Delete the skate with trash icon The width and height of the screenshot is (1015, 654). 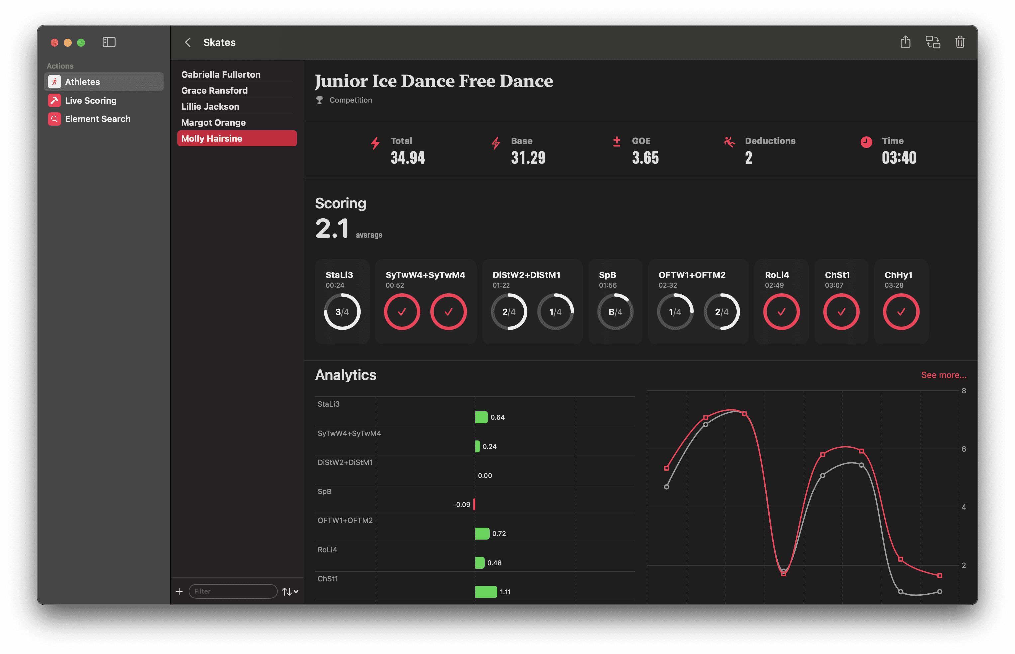pos(960,42)
